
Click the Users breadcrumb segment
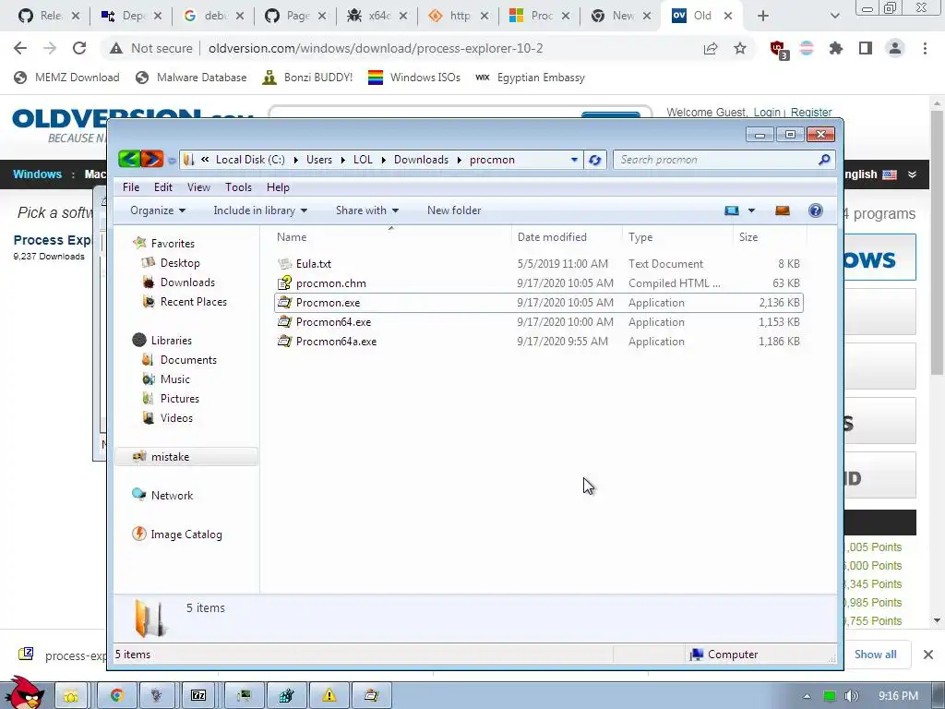[318, 160]
